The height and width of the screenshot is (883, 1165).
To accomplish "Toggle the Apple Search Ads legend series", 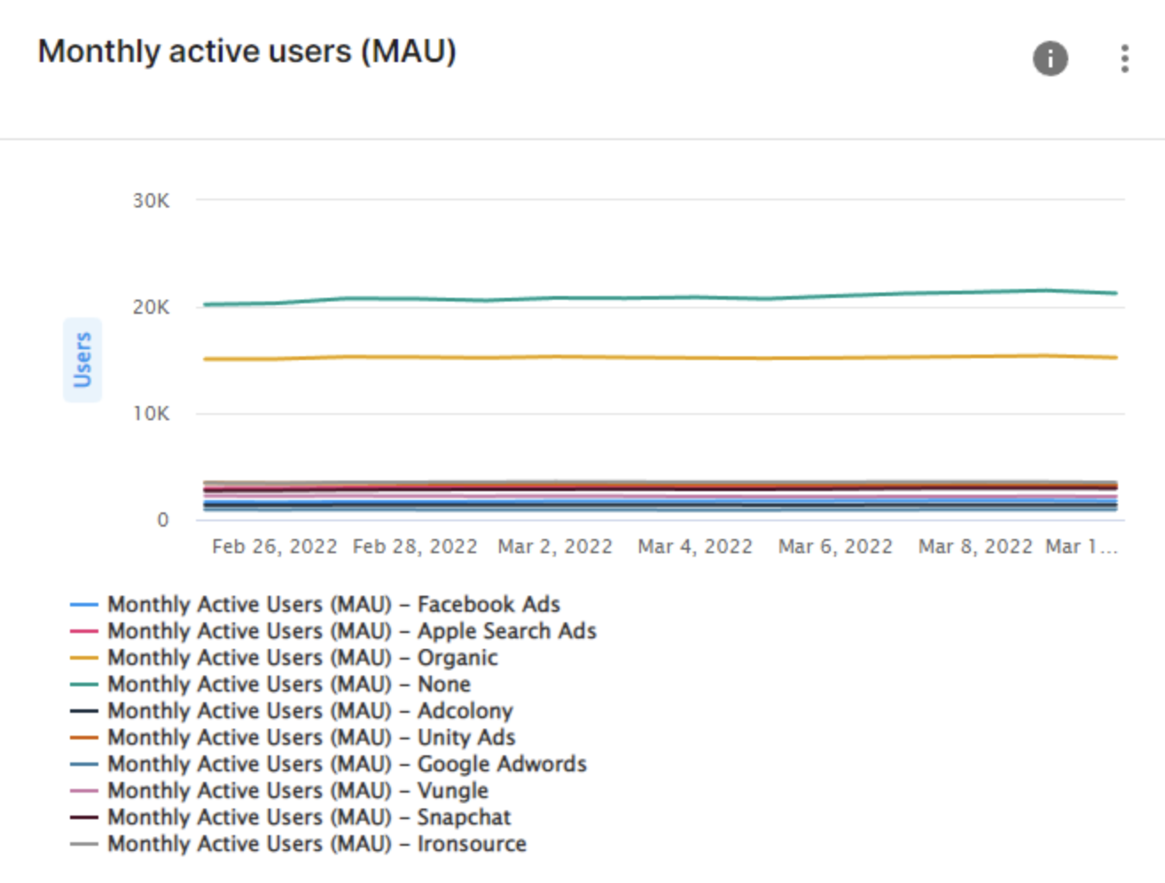I will pyautogui.click(x=351, y=631).
